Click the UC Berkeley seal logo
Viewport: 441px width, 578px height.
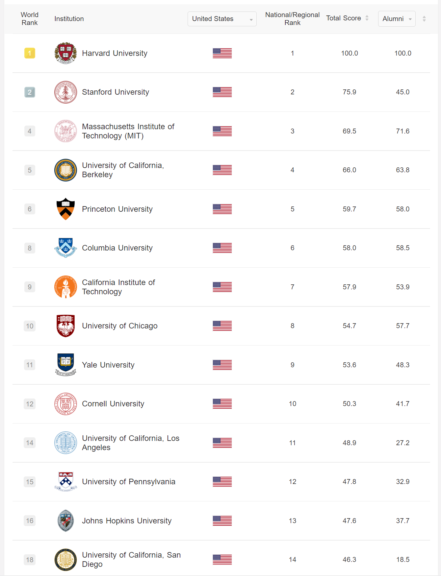[65, 170]
